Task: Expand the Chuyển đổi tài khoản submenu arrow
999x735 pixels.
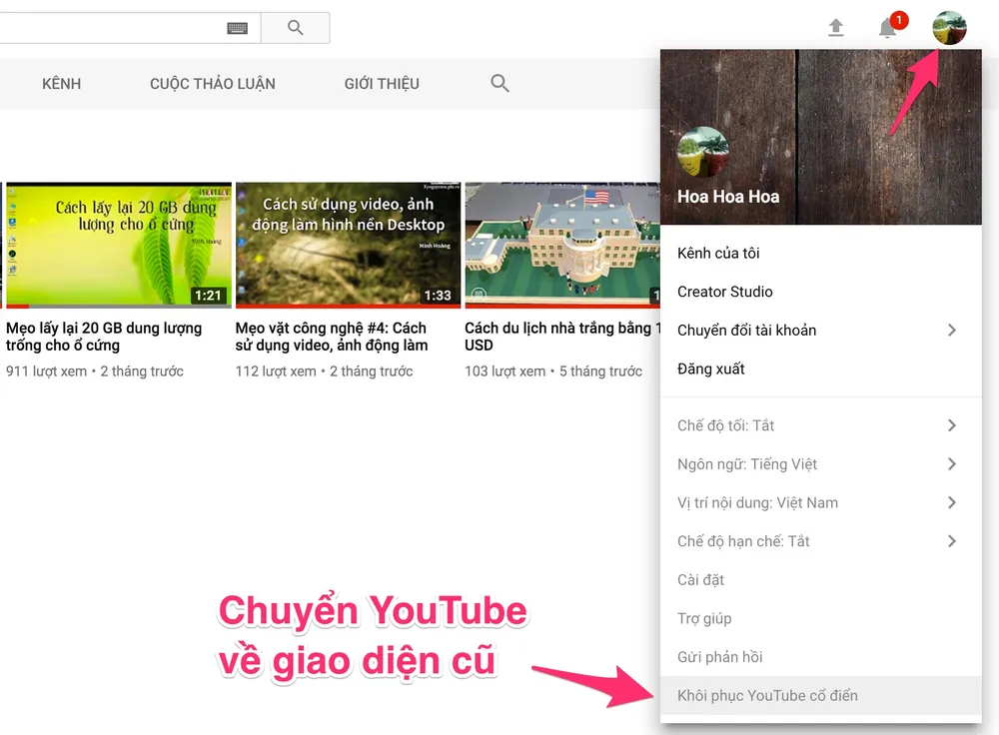Action: (951, 330)
